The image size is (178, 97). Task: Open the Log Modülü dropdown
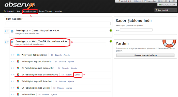166,10
